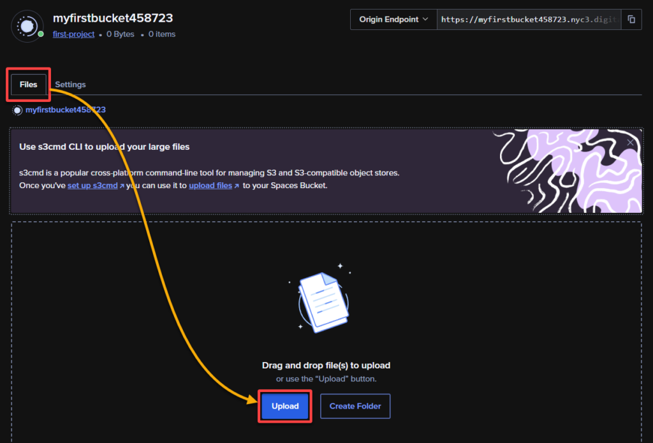
Task: Click the 0 items count label
Action: coord(162,34)
